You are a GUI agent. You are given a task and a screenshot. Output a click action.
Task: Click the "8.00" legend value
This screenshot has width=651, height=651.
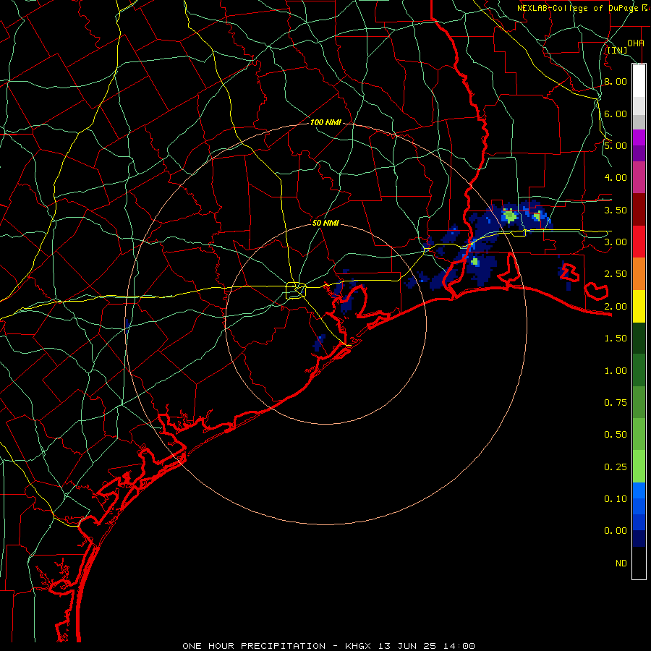[x=616, y=81]
